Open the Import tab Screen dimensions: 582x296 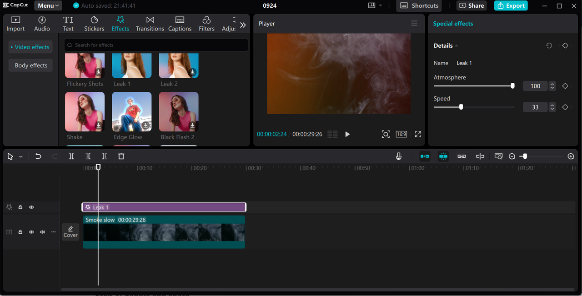click(x=15, y=24)
